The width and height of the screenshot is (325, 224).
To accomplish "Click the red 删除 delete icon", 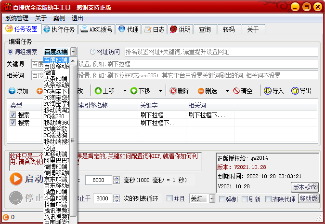I will [x=173, y=91].
